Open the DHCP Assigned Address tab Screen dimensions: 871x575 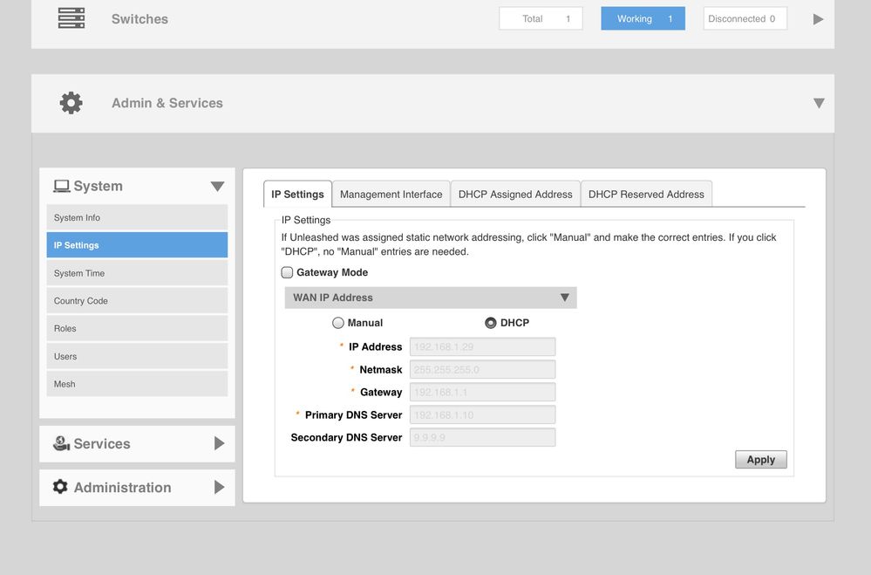point(515,195)
